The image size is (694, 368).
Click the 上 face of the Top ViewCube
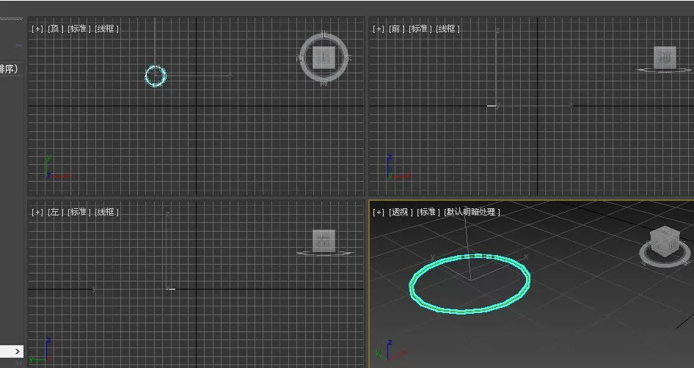tap(324, 58)
